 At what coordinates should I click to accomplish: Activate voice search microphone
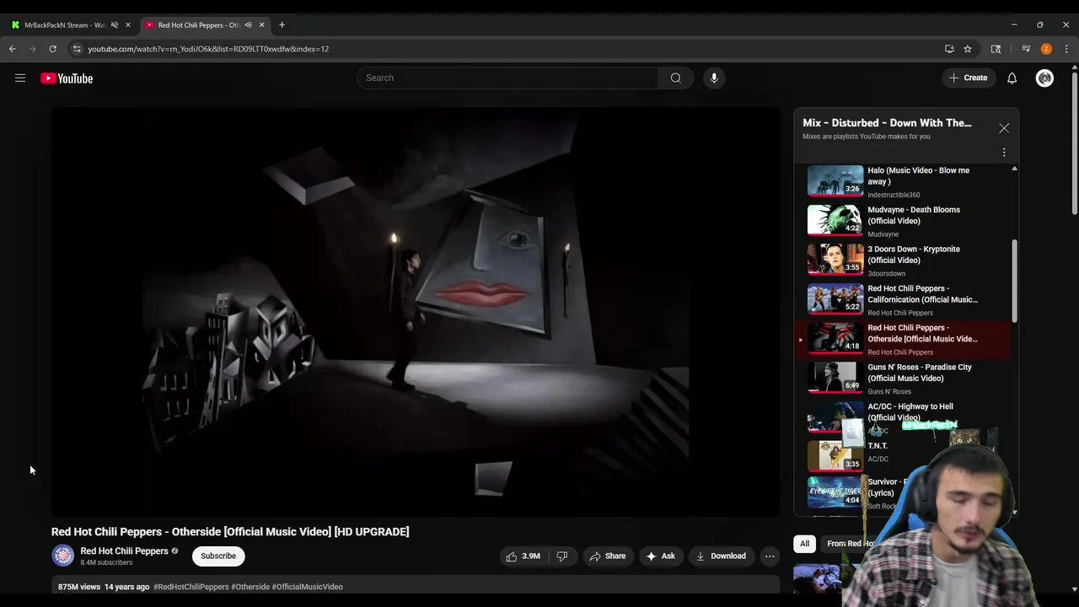coord(714,78)
